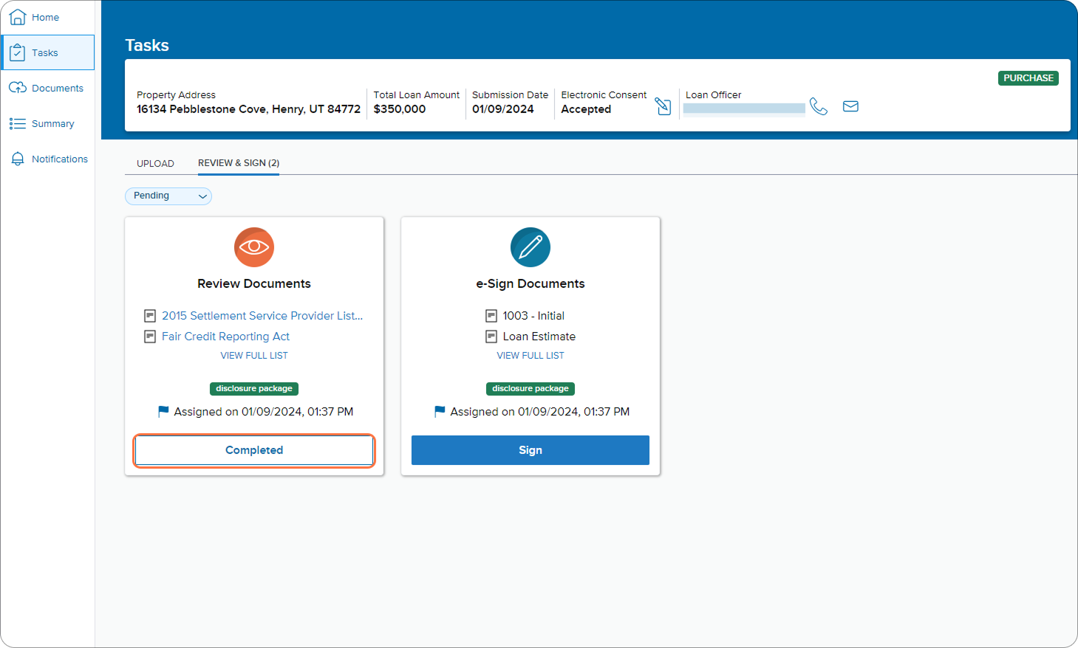The image size is (1078, 648).
Task: Click the orange eye Review Documents icon
Action: click(x=254, y=247)
